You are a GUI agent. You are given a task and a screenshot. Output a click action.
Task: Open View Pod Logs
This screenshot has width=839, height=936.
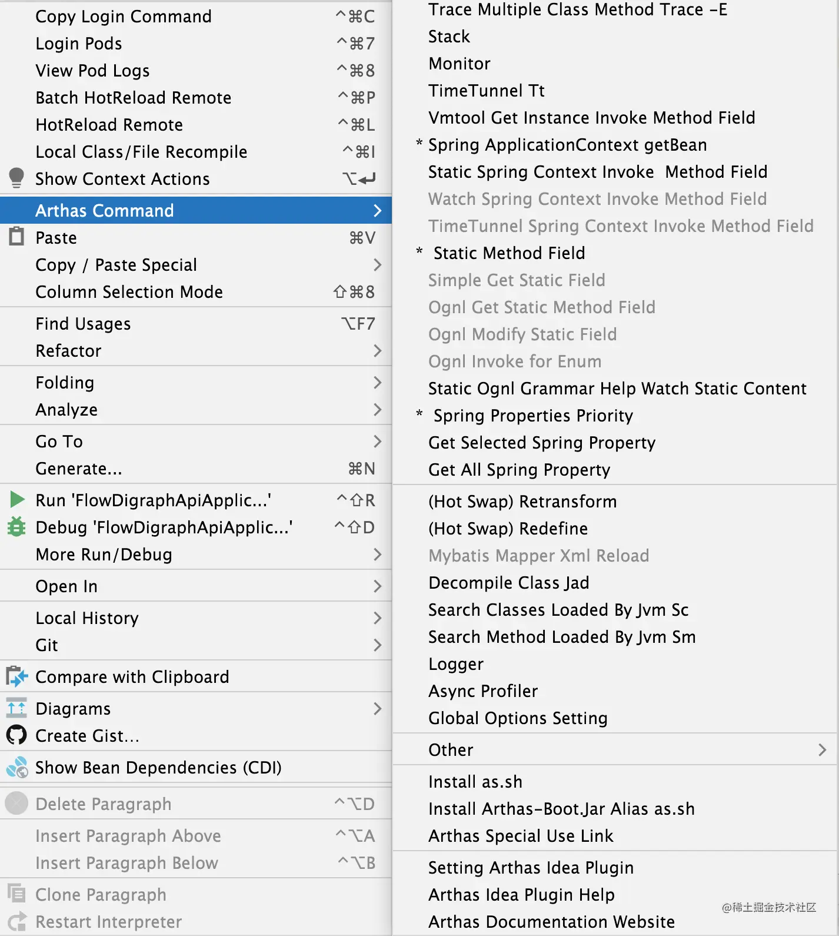pos(196,71)
